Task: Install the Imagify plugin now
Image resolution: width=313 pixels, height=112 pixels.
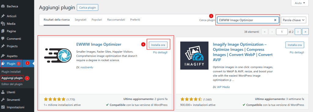Action: point(295,45)
